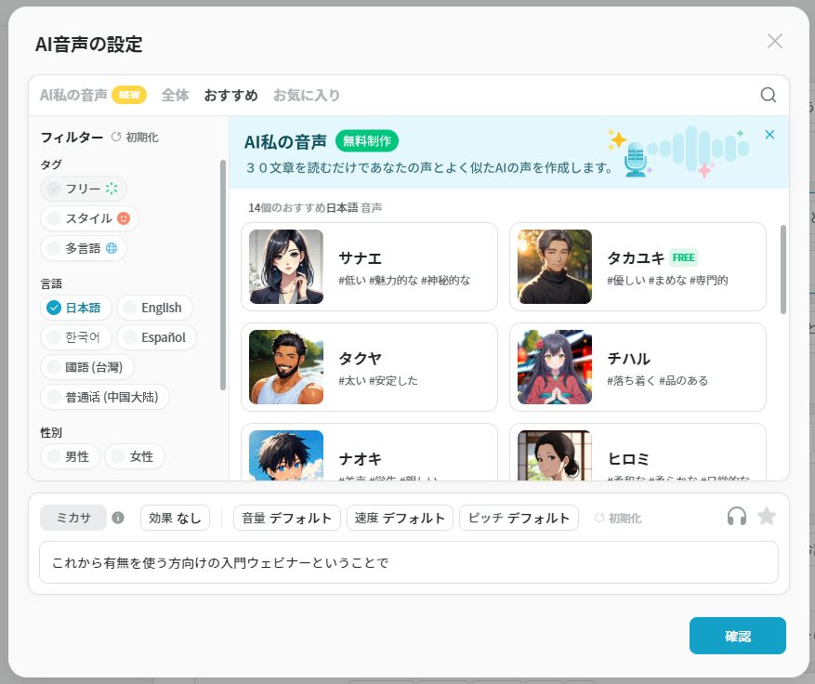Click the NEW badge on AI私の音声
The width and height of the screenshot is (815, 684).
click(129, 95)
